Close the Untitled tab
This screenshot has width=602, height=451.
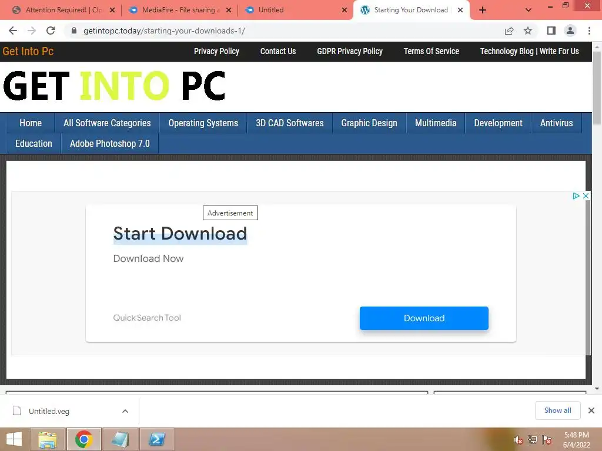[x=345, y=10]
